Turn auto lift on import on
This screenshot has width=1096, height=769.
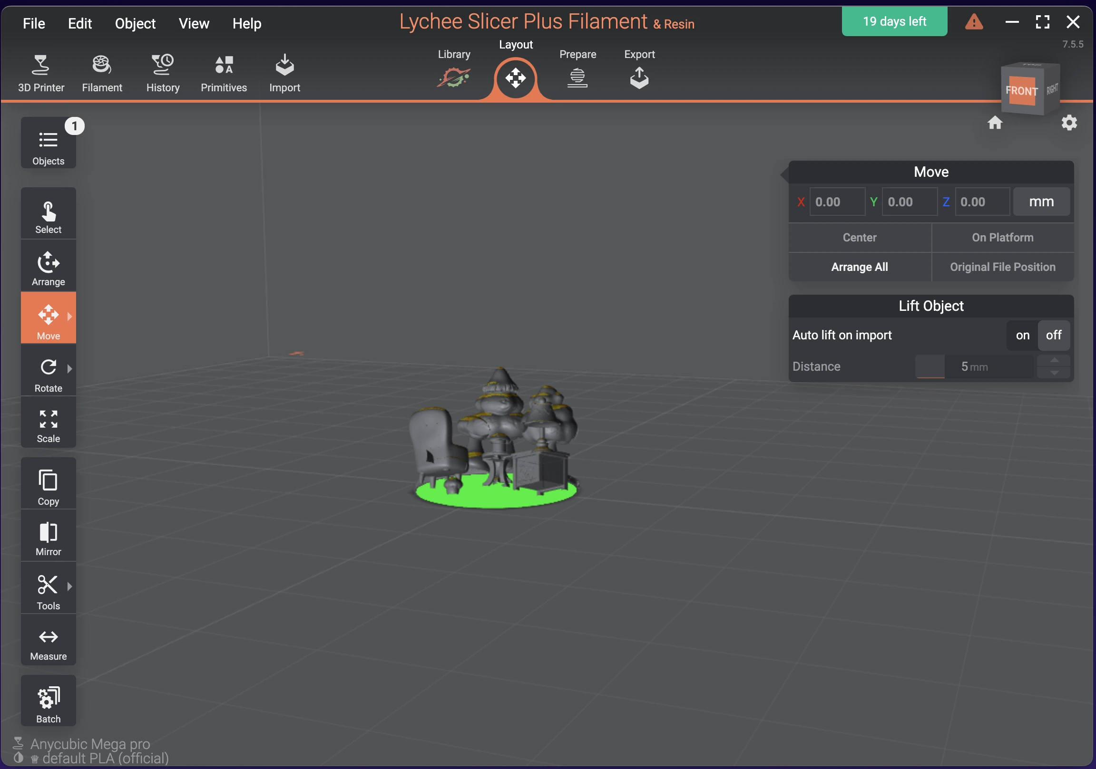(1022, 336)
